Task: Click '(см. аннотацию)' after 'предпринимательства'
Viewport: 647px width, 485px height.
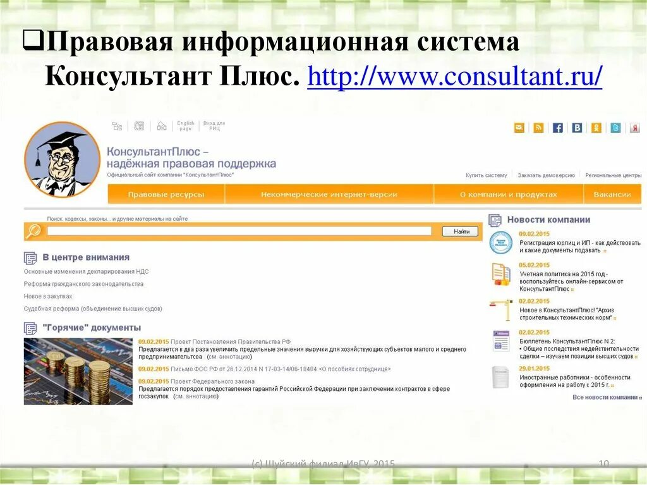Action: pyautogui.click(x=229, y=357)
